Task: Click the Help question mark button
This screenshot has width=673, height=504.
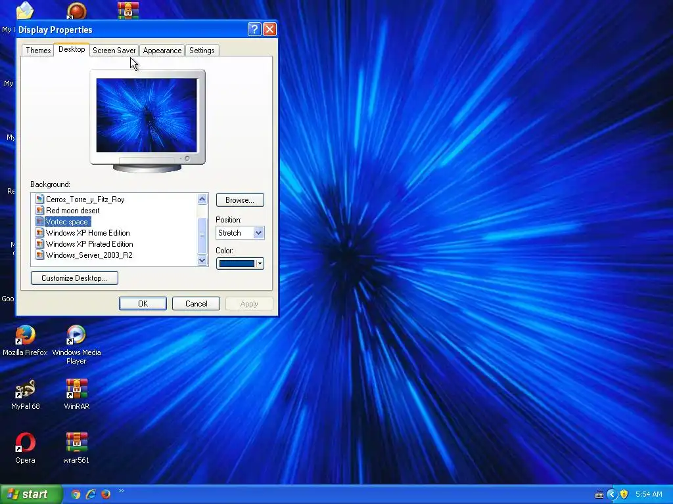Action: click(254, 29)
